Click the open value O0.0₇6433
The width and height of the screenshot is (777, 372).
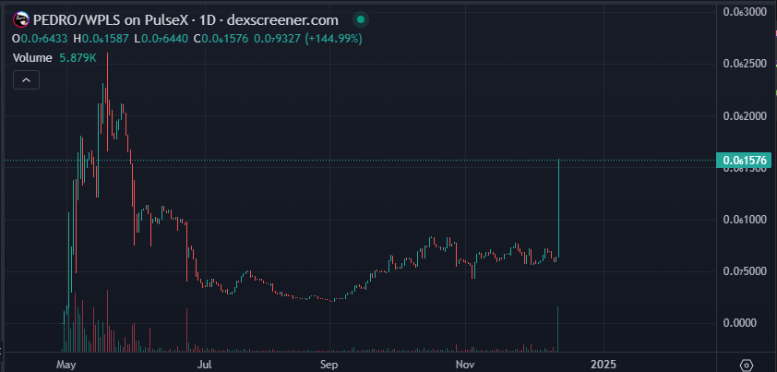point(40,39)
